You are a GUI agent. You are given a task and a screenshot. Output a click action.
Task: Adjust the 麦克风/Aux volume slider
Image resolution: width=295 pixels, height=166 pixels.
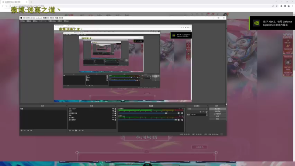click(x=176, y=120)
